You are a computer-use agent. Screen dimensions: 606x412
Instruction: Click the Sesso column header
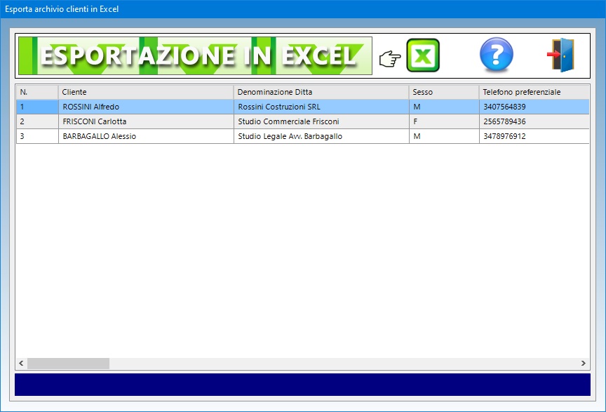pos(443,92)
